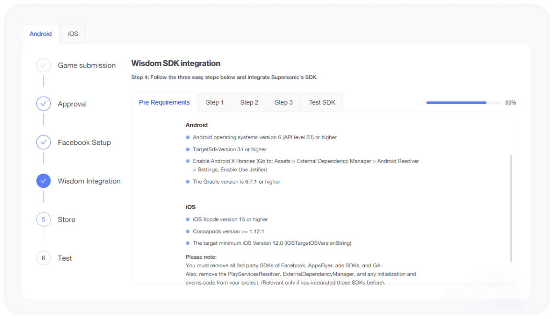Screen dimensions: 554x319
Task: Switch to the Step 3 tab
Action: coord(284,102)
